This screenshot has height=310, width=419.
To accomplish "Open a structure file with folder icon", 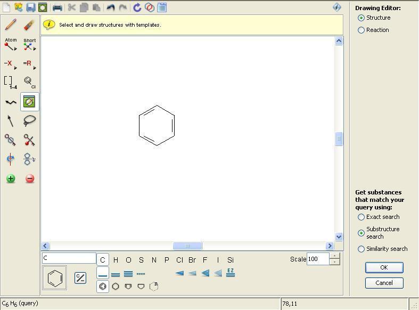I will click(19, 7).
